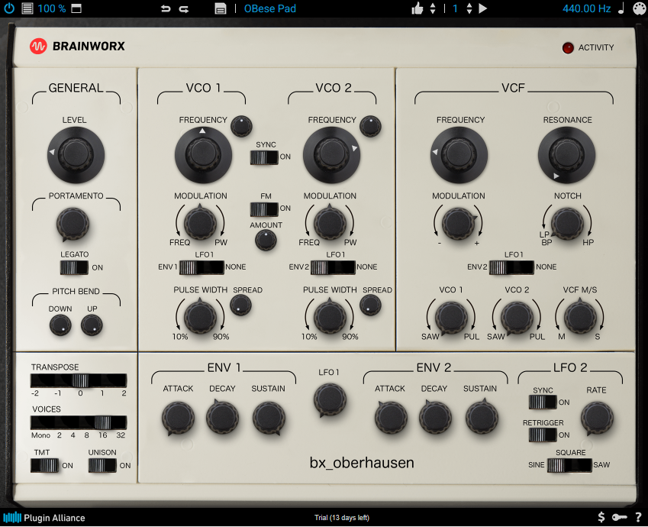
Task: Open the OBese Pad preset name dropdown
Action: (270, 8)
